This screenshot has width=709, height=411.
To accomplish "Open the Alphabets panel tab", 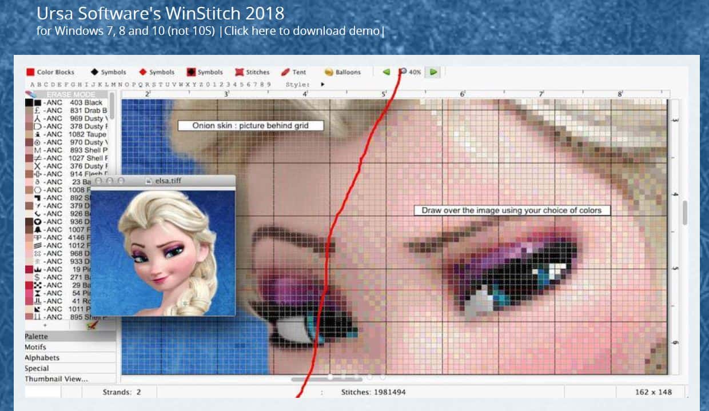I will pyautogui.click(x=70, y=358).
